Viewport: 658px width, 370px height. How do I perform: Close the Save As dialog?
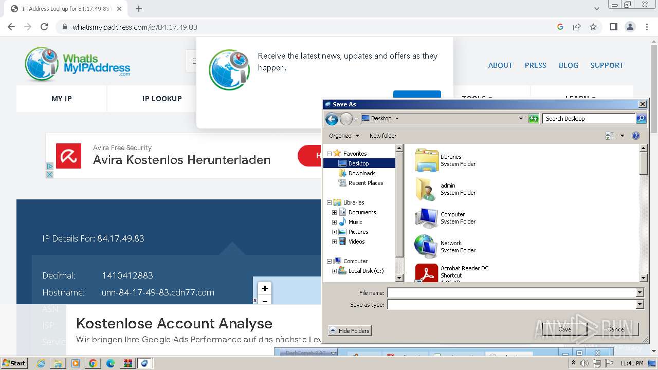(x=642, y=104)
